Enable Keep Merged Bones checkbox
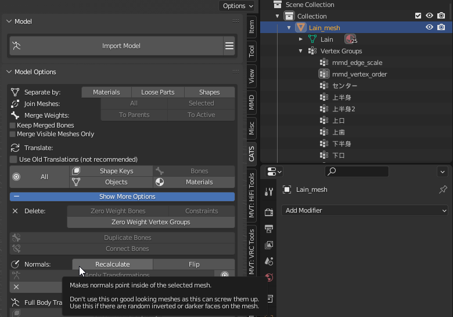Image resolution: width=453 pixels, height=317 pixels. click(x=13, y=125)
